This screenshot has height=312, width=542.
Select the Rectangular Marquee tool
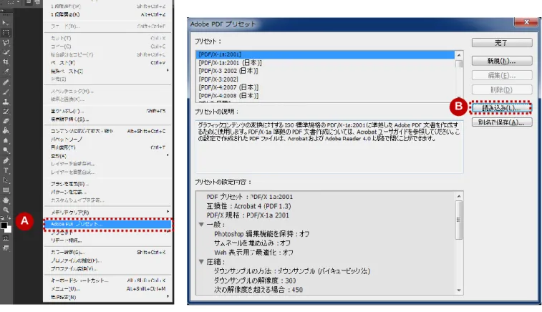click(x=6, y=33)
